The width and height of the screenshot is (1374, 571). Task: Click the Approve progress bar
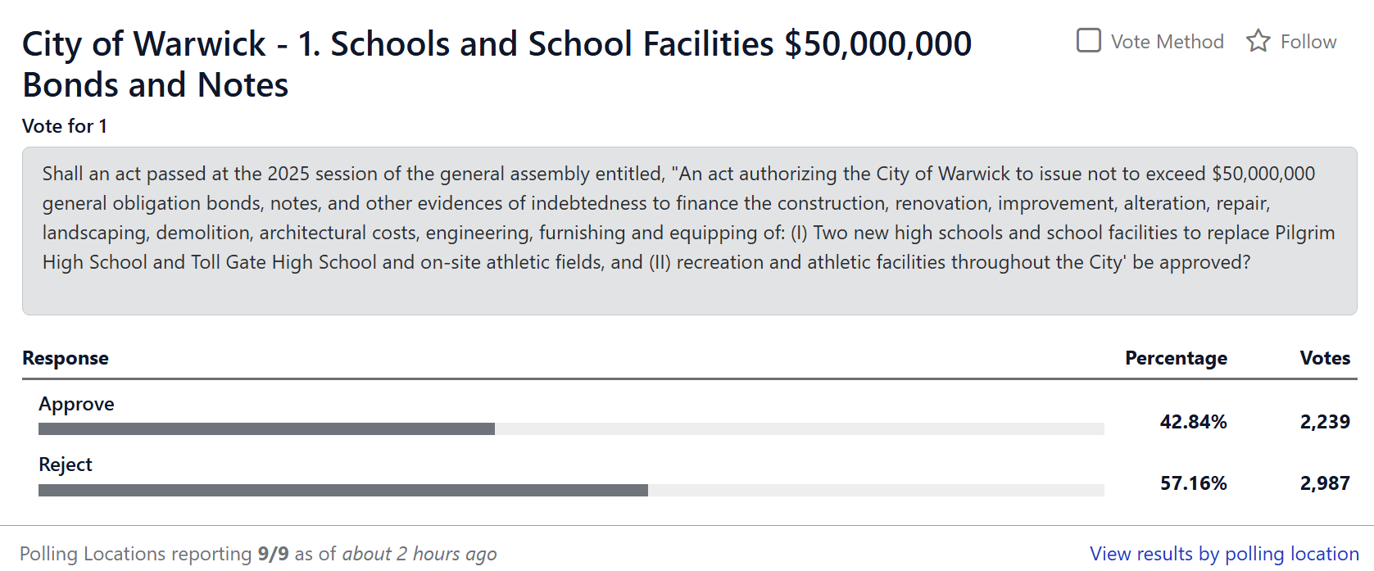pos(570,428)
